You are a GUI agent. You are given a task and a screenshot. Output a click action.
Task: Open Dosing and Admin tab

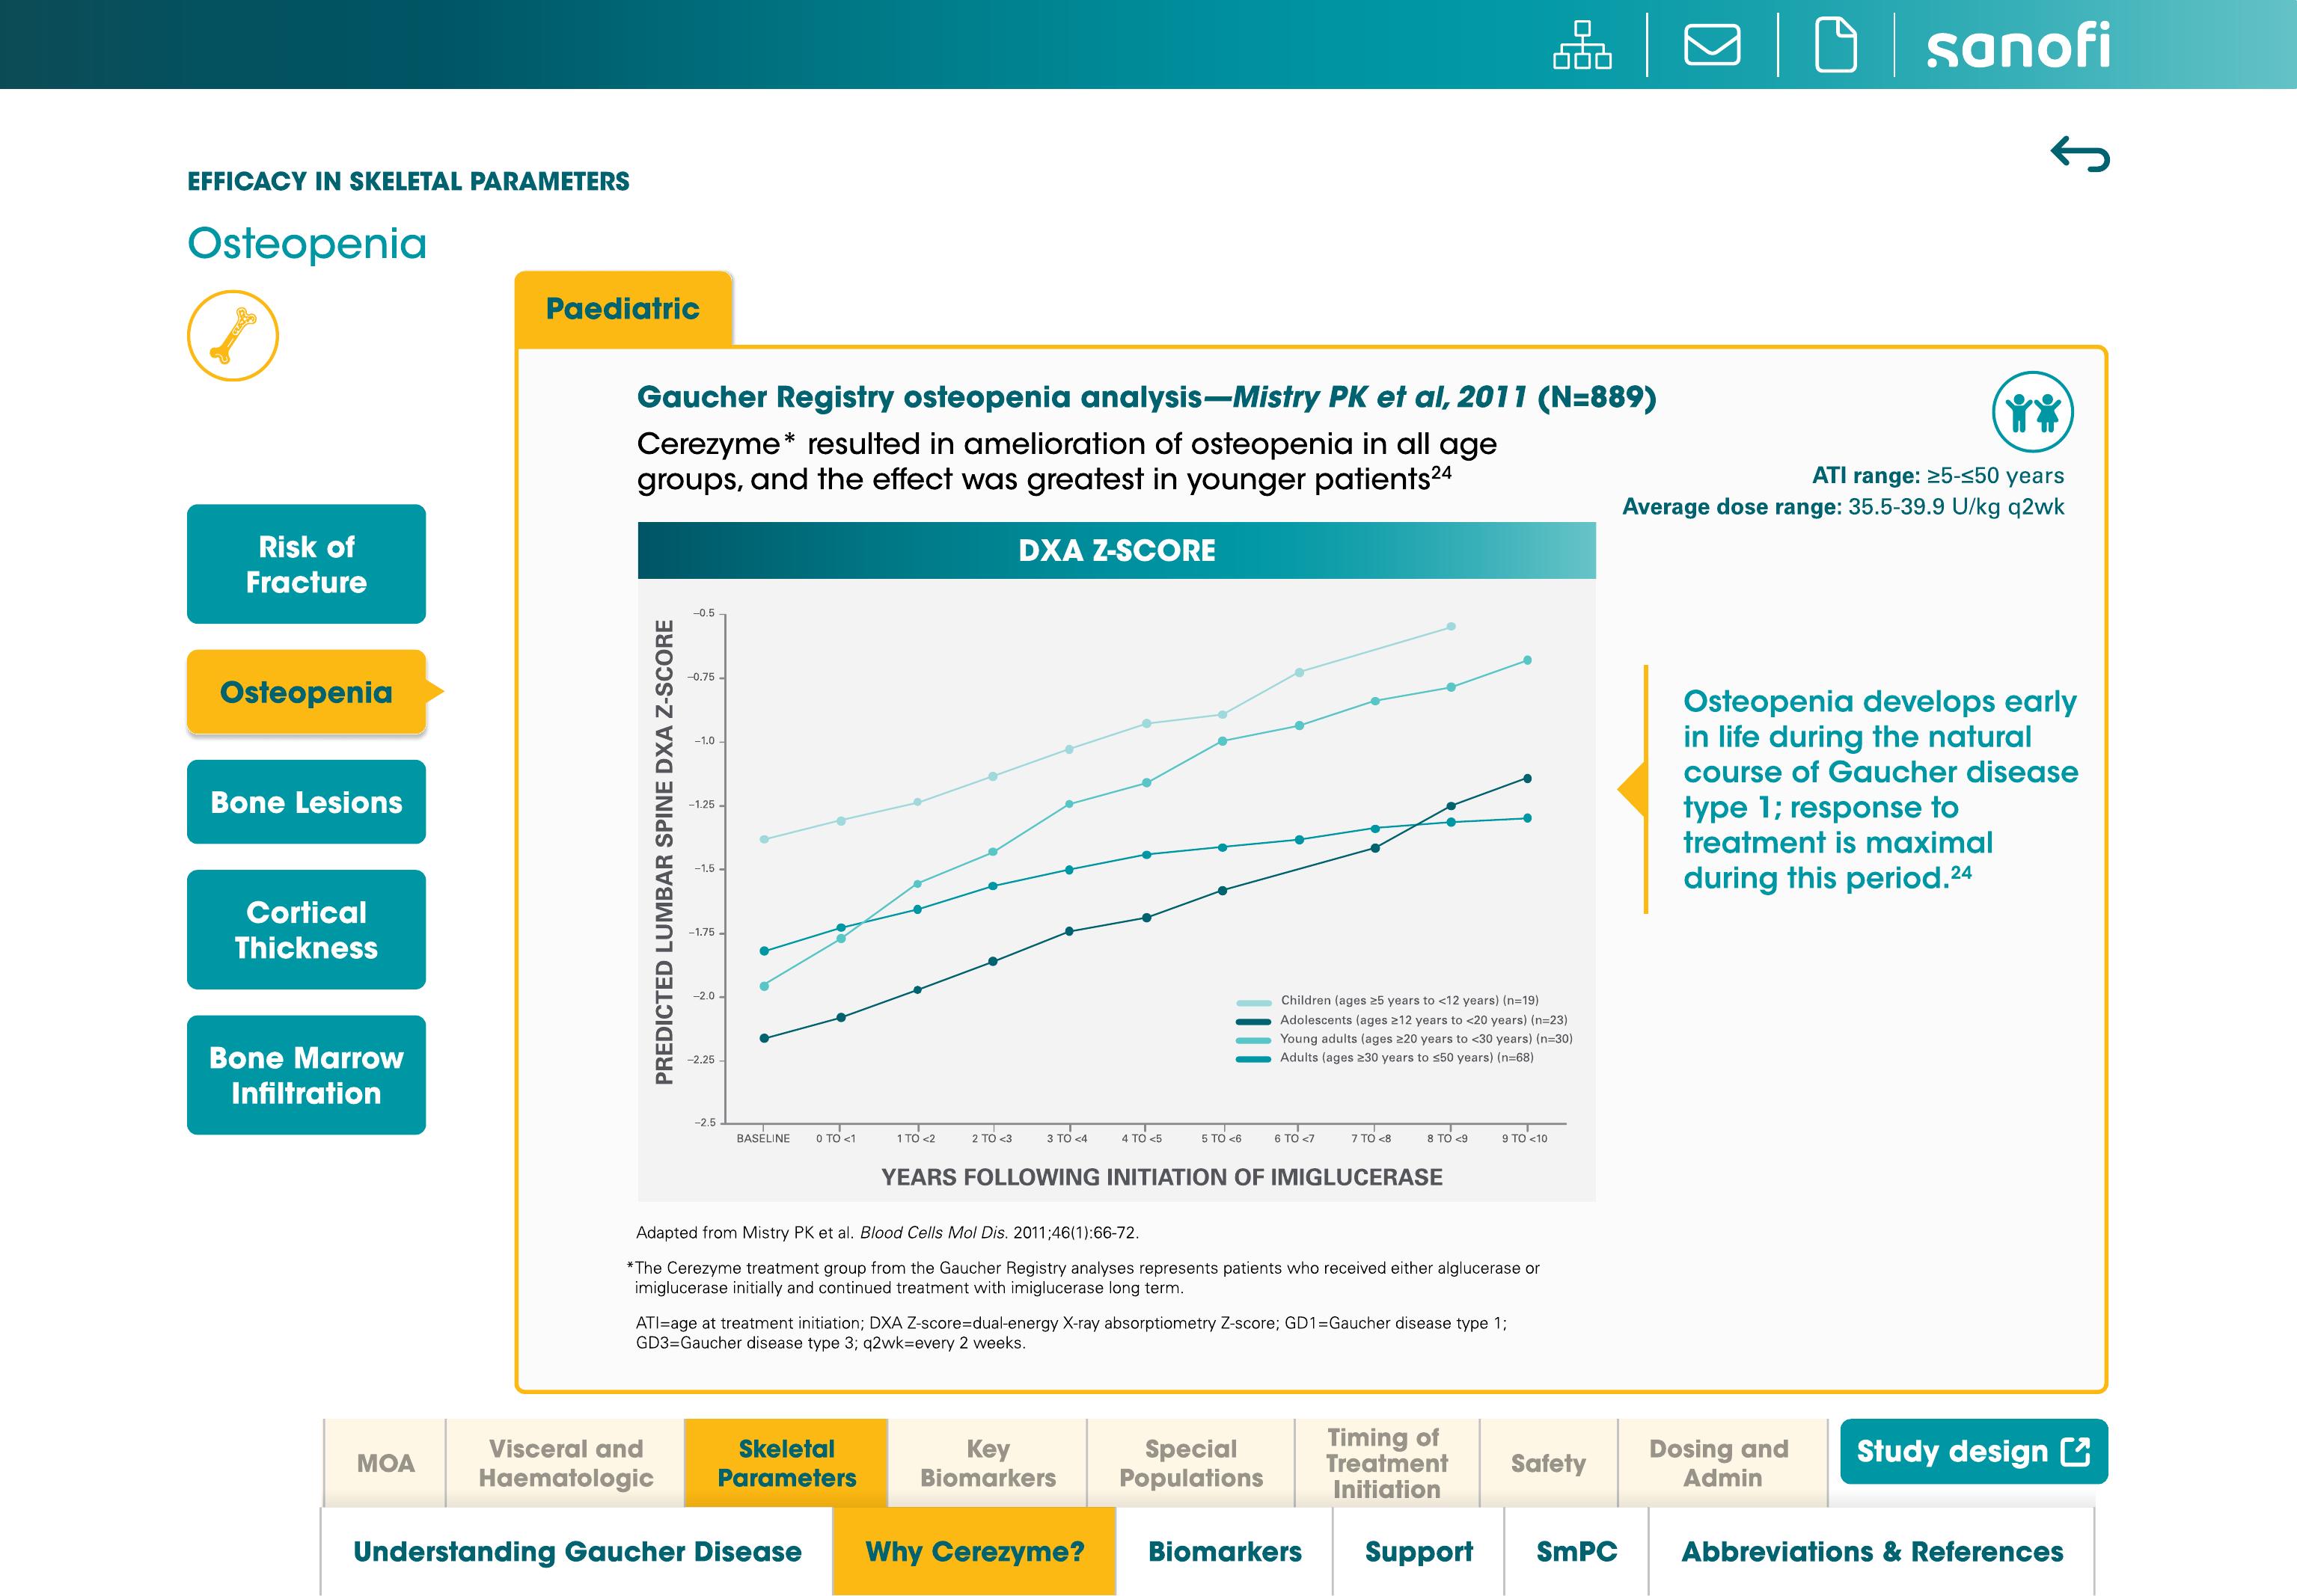[x=1721, y=1463]
